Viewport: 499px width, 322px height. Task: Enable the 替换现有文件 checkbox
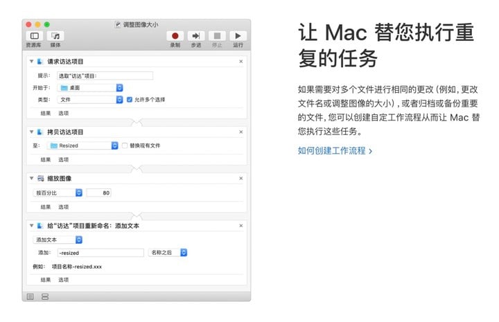[x=125, y=146]
